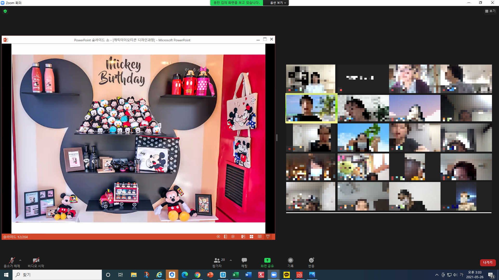Open the participants (참가자) panel
Screen dimensions: 499x280
pyautogui.click(x=217, y=262)
